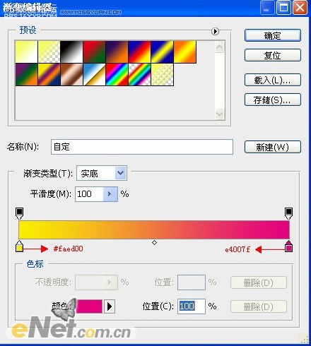Click the OK (确定) button
This screenshot has width=311, height=346.
tap(273, 35)
